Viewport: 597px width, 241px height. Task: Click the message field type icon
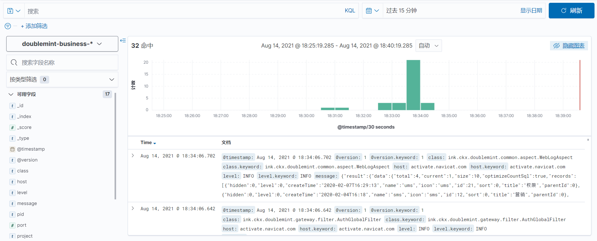12,204
